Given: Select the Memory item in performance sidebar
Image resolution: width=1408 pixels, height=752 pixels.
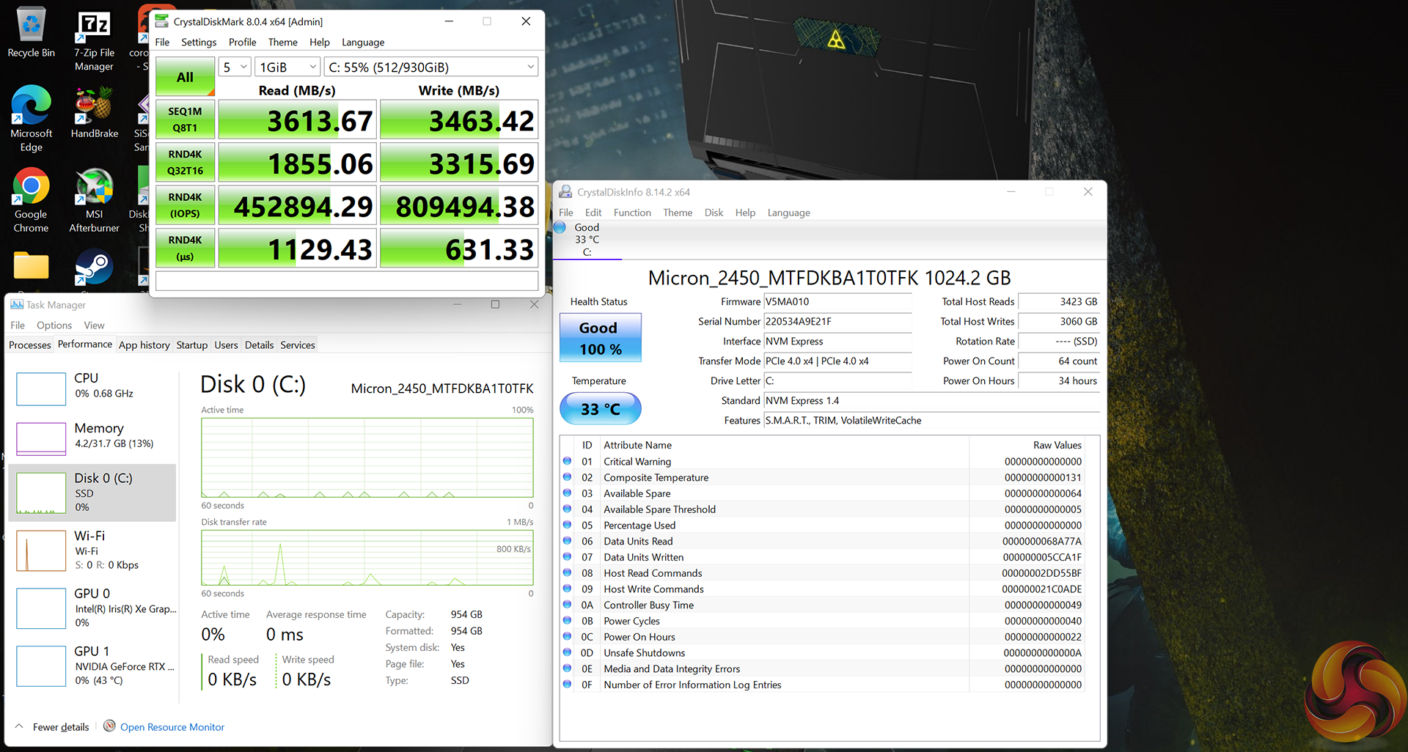Looking at the screenshot, I should (92, 436).
